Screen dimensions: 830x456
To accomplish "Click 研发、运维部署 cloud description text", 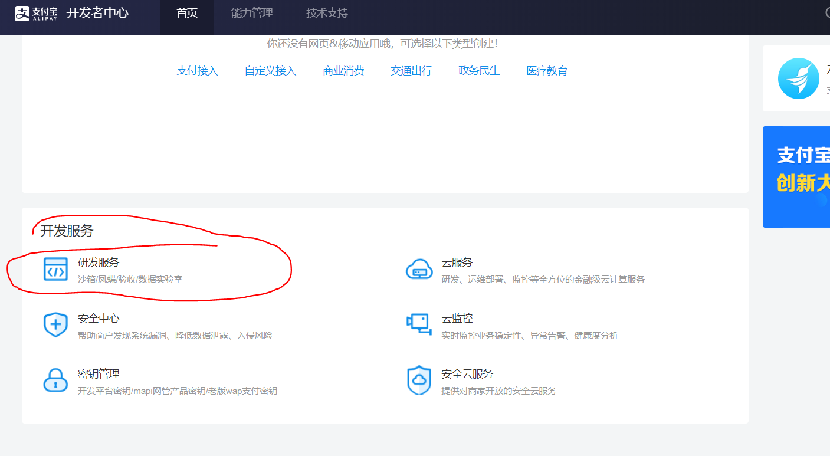I will [x=543, y=279].
